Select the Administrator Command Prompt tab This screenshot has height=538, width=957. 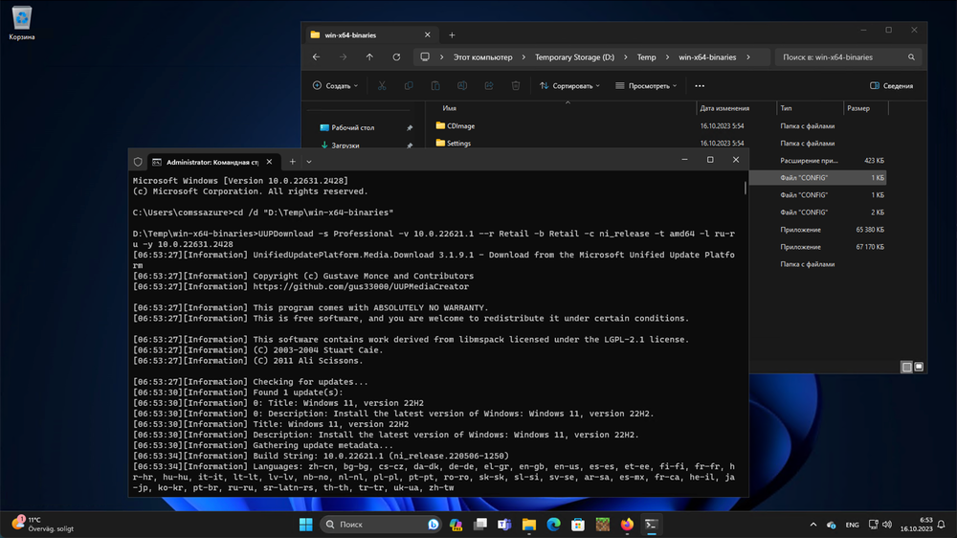click(211, 162)
